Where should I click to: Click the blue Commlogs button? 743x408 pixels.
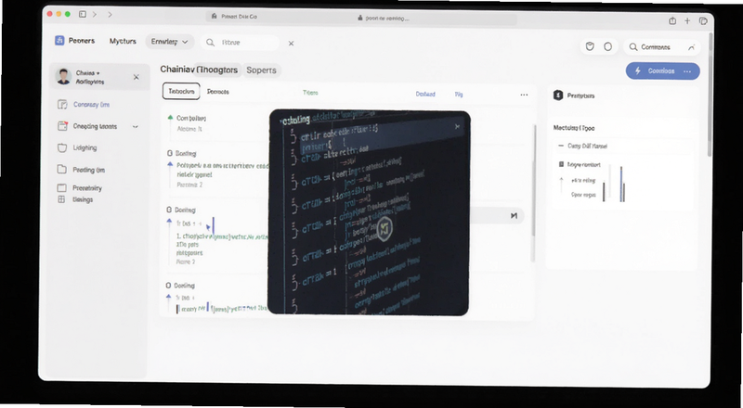tap(662, 71)
